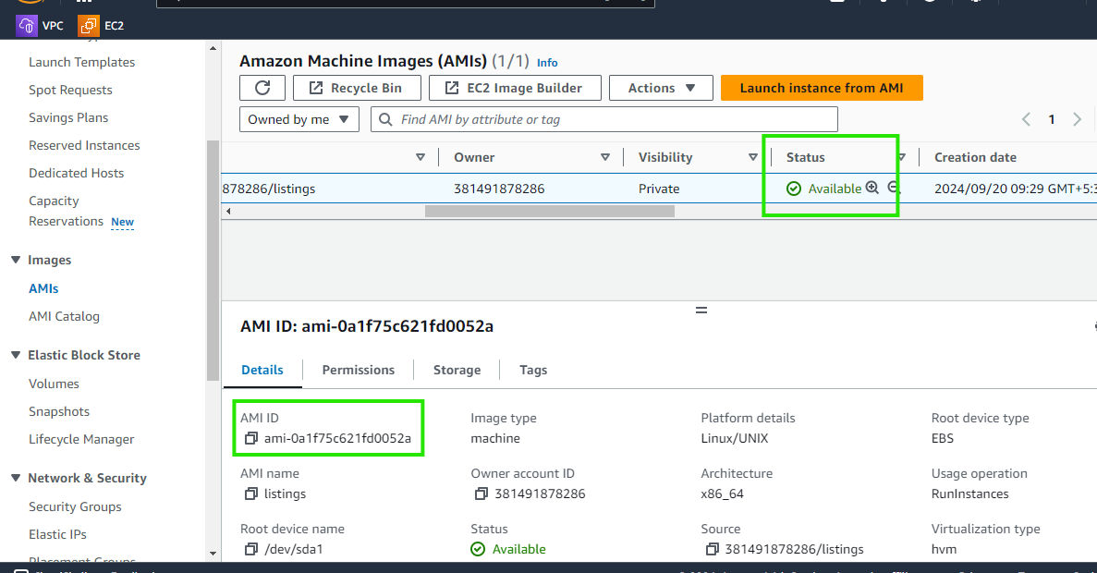Copy the AMI ID value icon
This screenshot has height=573, width=1097.
point(251,438)
